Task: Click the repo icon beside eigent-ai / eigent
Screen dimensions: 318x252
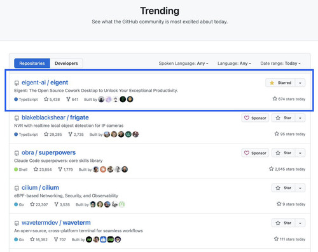Action: [x=17, y=83]
